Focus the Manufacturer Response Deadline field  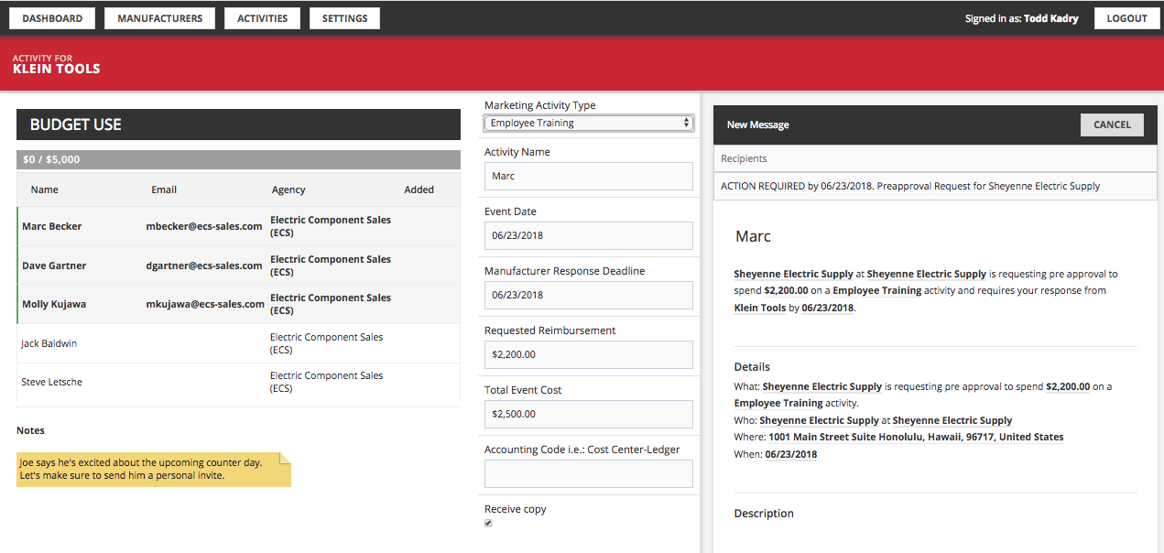(589, 295)
